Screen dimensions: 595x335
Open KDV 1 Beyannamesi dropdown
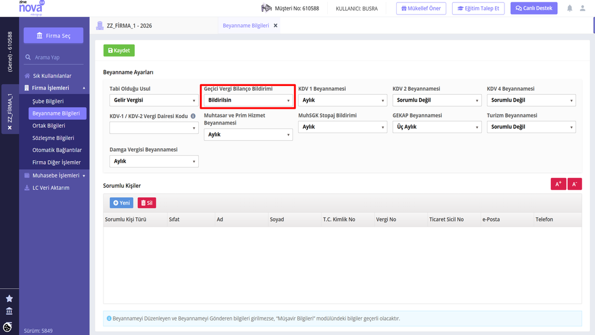click(x=343, y=100)
